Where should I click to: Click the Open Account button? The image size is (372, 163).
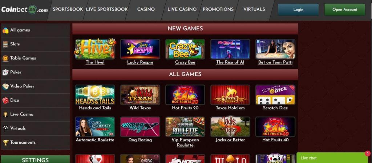pos(345,10)
